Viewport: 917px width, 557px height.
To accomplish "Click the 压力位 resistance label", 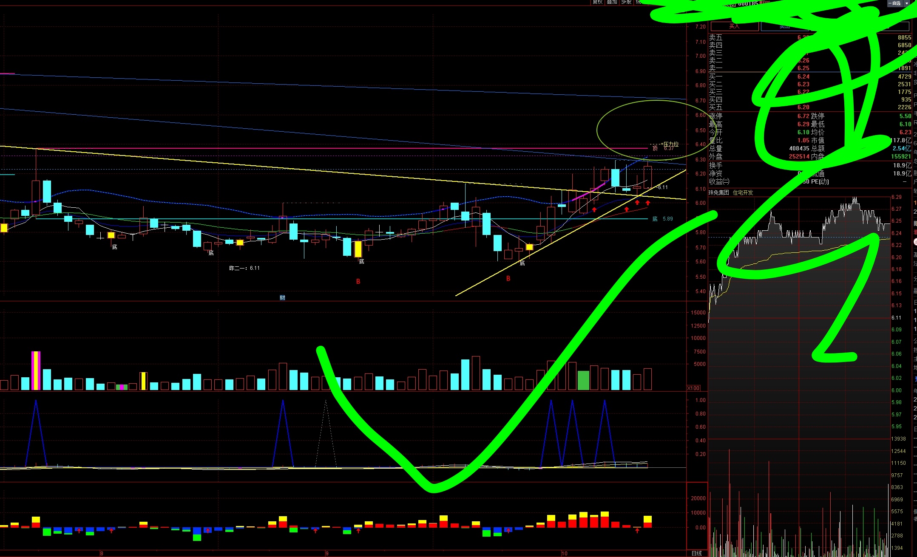I will pos(671,144).
